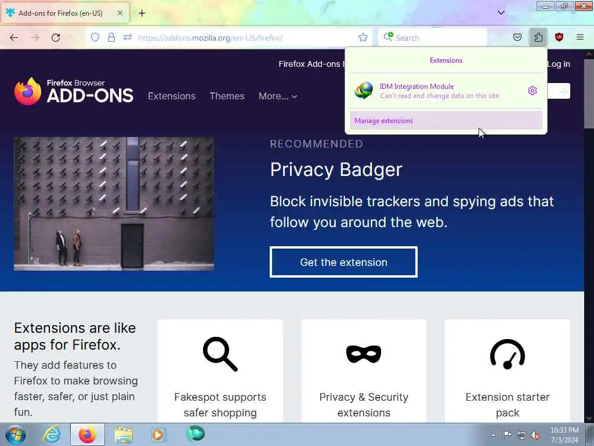Close the Extensions panel via puzzle icon
The height and width of the screenshot is (446, 594).
tap(538, 37)
